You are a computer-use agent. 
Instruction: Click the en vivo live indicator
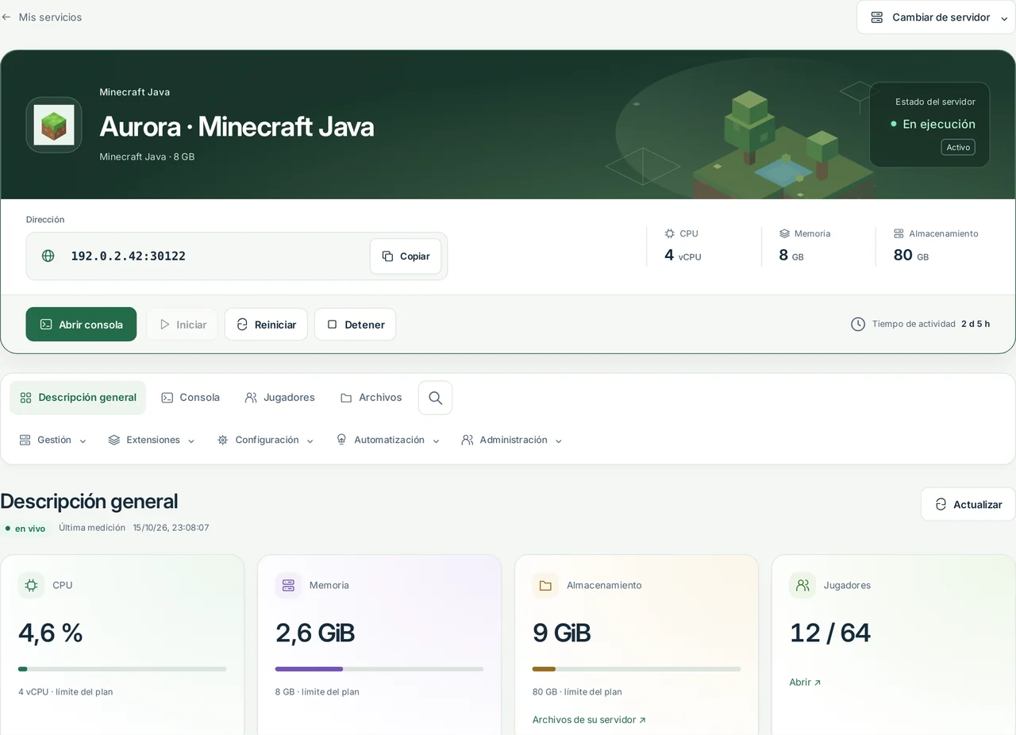coord(25,528)
